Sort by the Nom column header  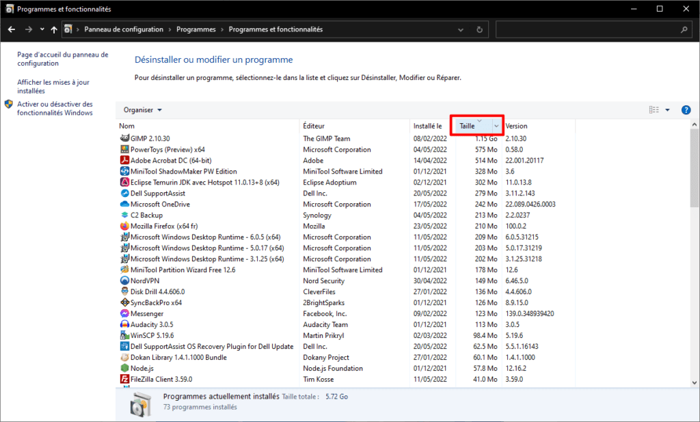(x=126, y=126)
